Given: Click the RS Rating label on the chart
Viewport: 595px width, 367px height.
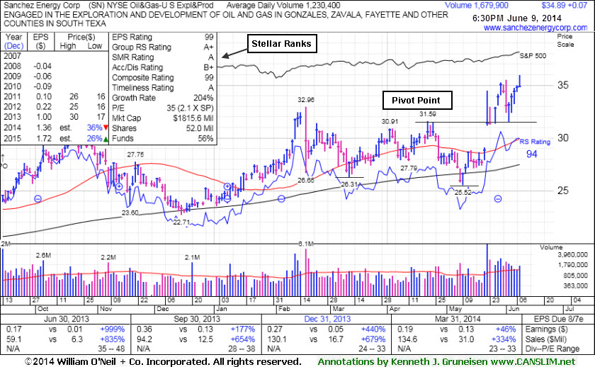Looking at the screenshot, I should click(x=535, y=142).
